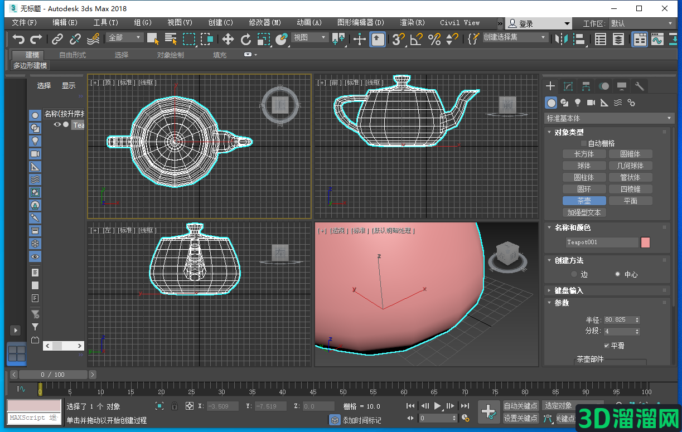This screenshot has width=682, height=432.
Task: Enable 自动关键点 animation mode
Action: pyautogui.click(x=521, y=406)
